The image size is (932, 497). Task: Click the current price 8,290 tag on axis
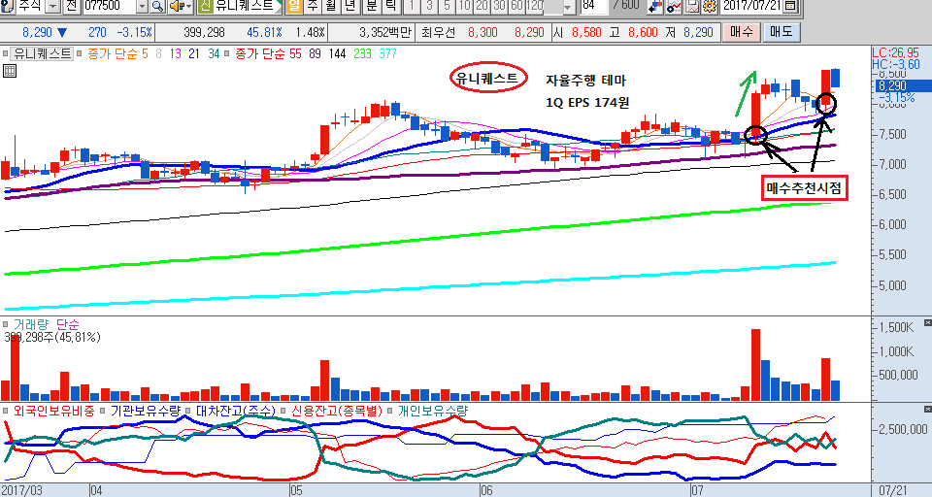[x=902, y=86]
